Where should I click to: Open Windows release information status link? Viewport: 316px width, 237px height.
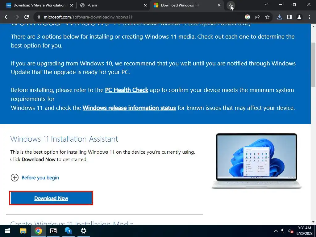[129, 108]
